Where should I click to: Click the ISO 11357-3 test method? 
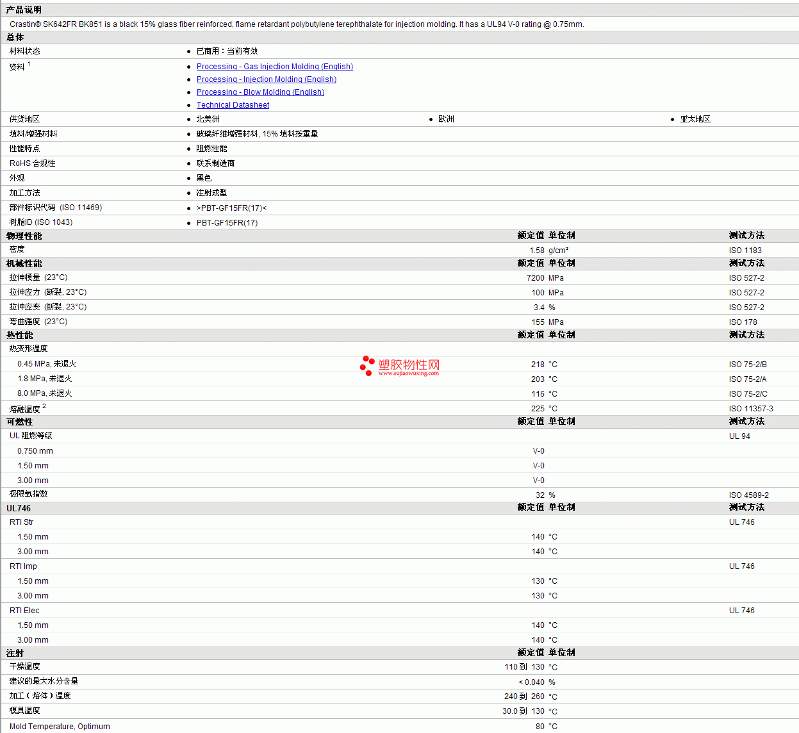[x=751, y=409]
